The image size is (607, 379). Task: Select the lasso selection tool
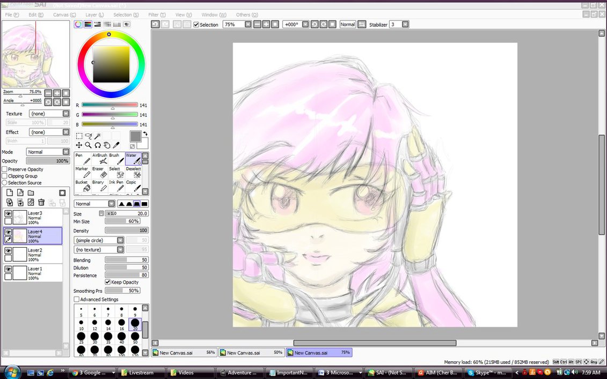(89, 136)
